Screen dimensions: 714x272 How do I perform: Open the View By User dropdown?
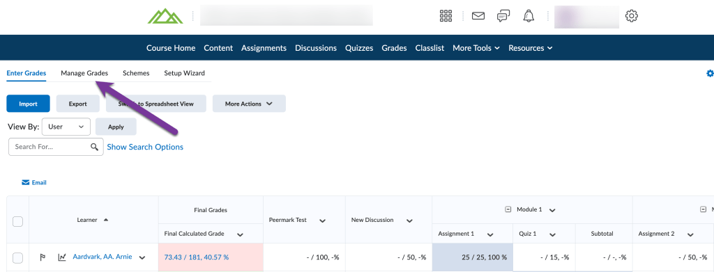point(66,127)
